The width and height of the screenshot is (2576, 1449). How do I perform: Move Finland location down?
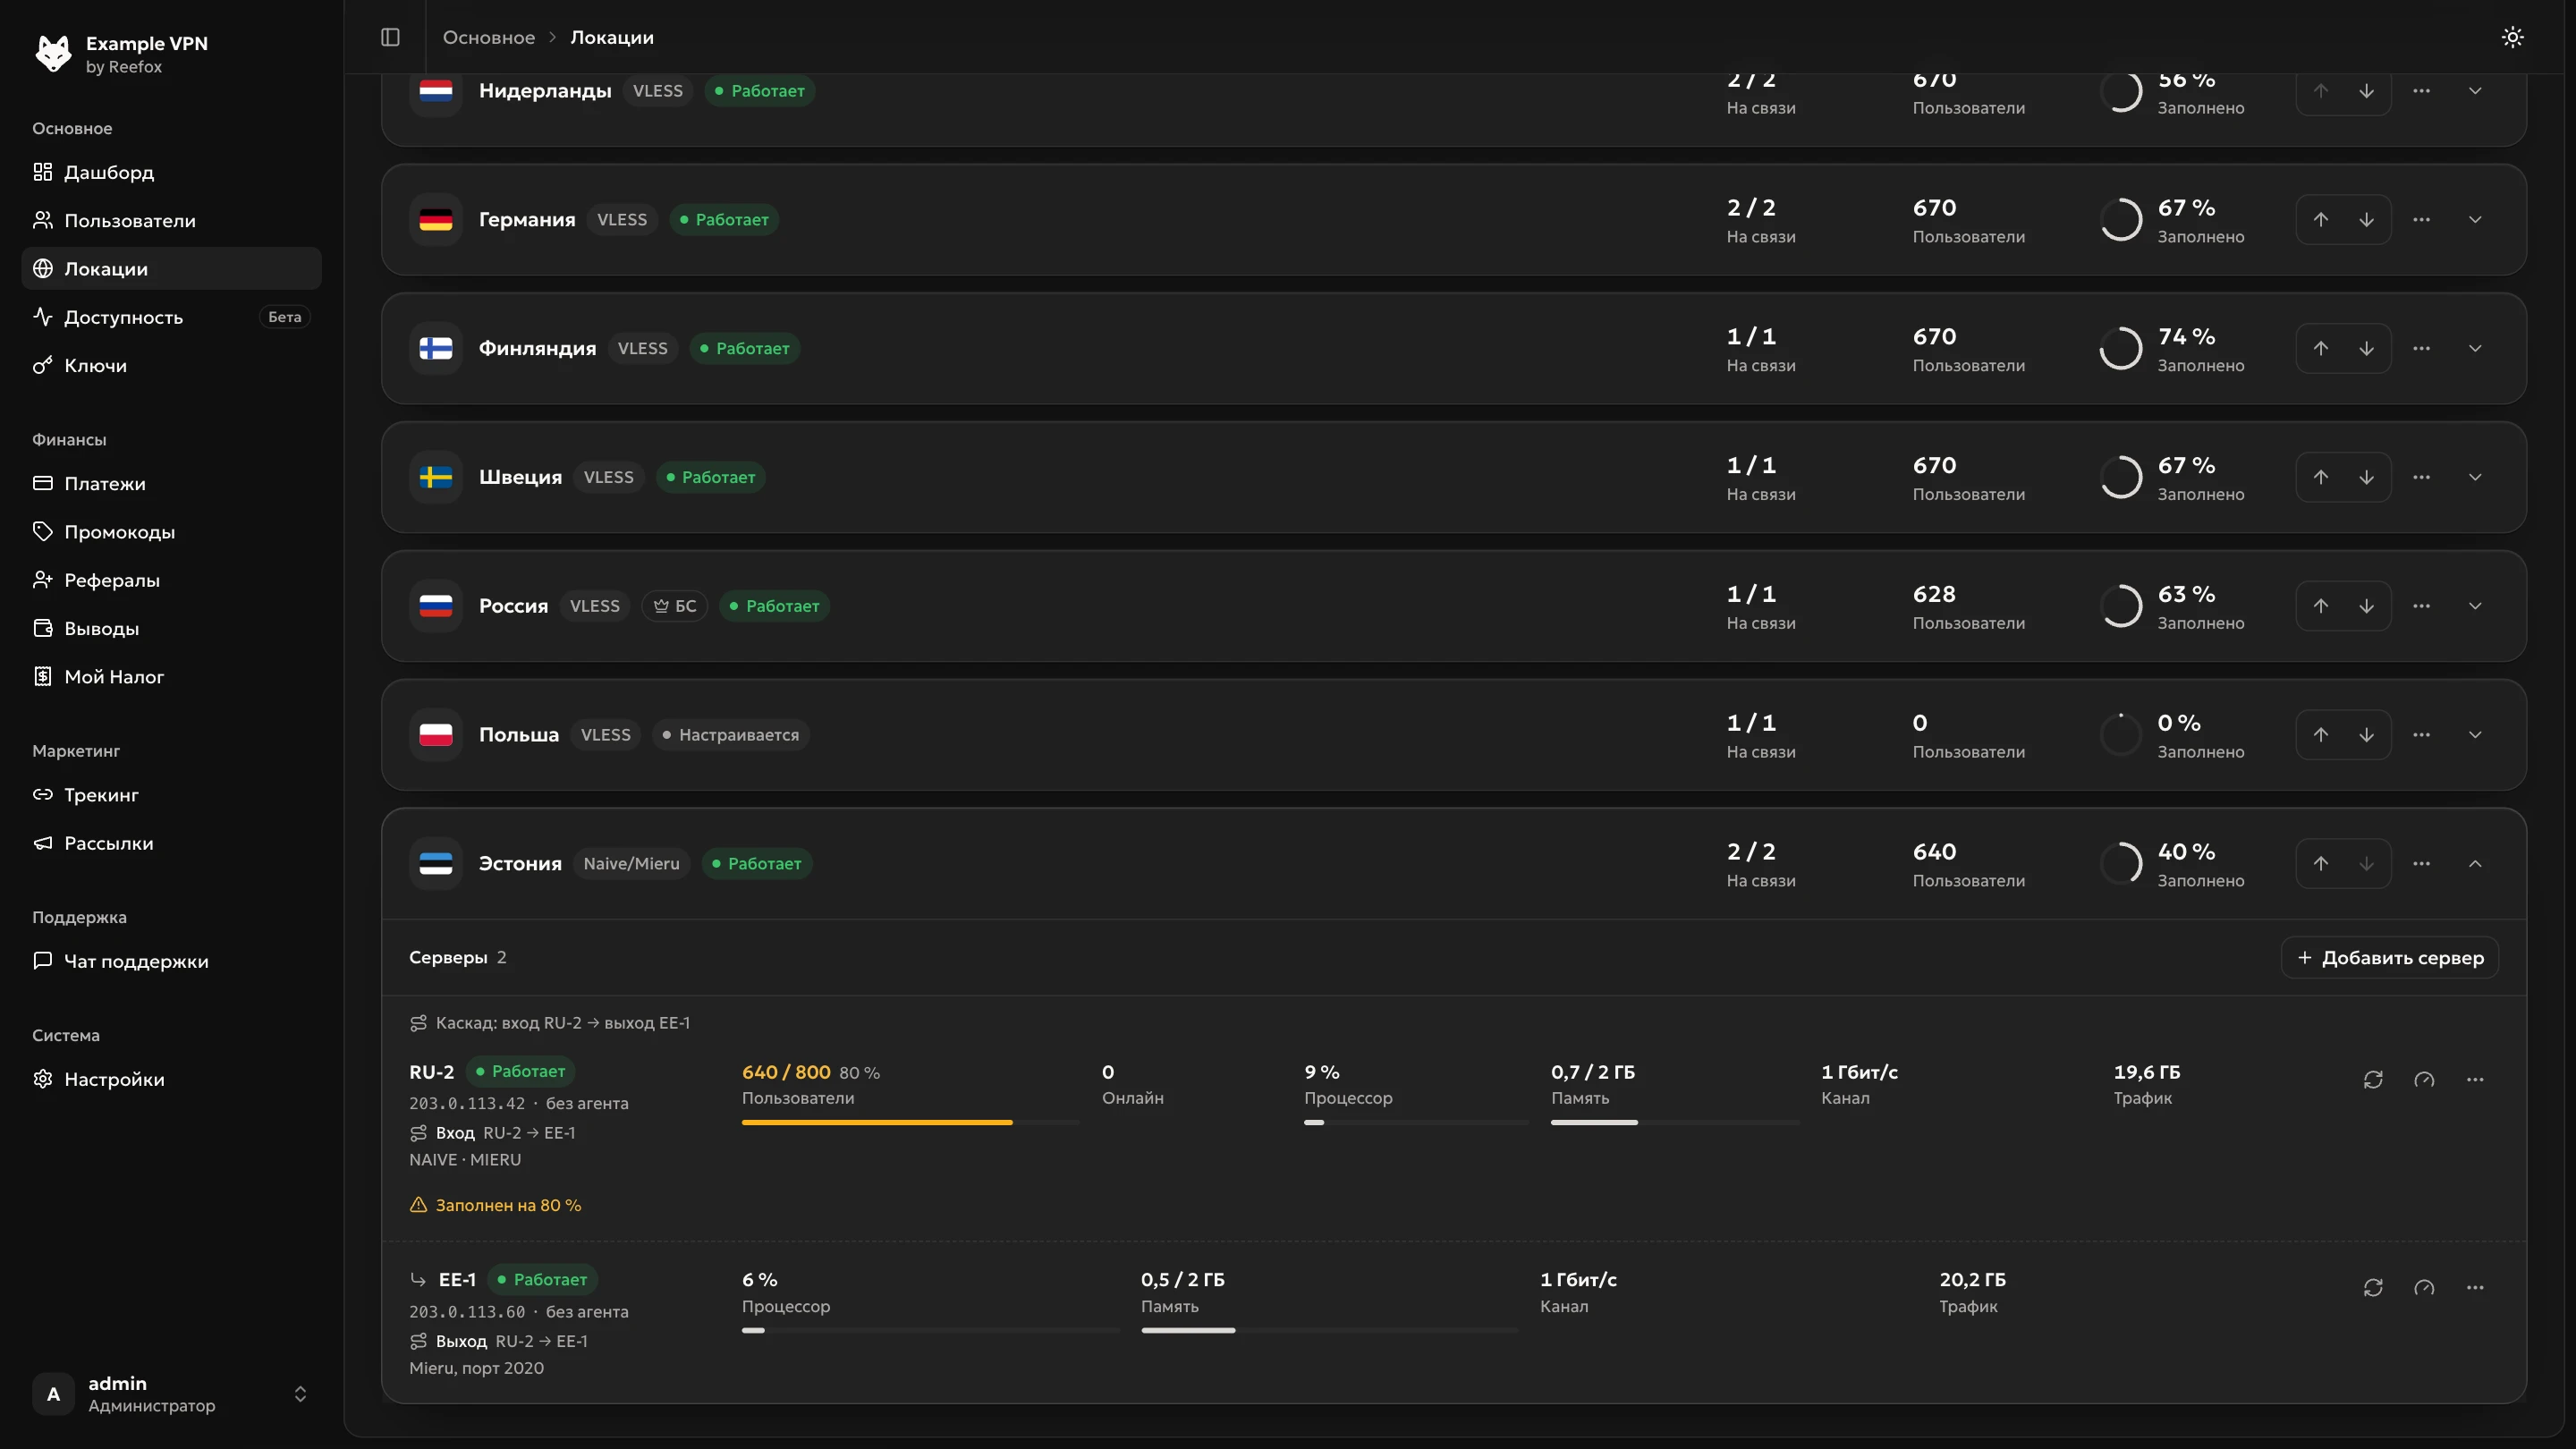click(2367, 349)
